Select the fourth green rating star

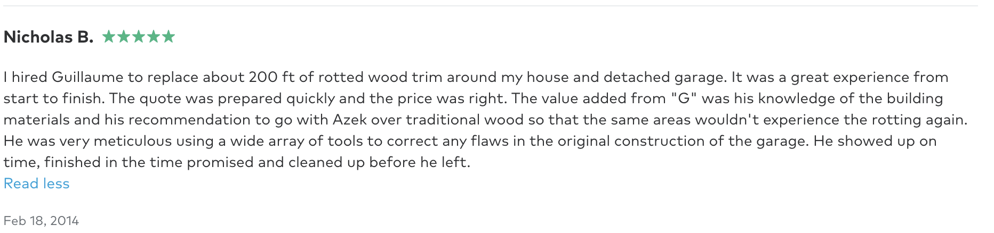point(154,37)
